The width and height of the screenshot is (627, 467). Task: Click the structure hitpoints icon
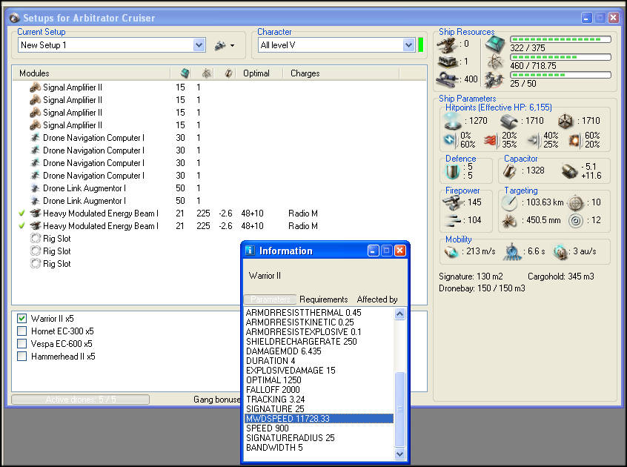(565, 121)
